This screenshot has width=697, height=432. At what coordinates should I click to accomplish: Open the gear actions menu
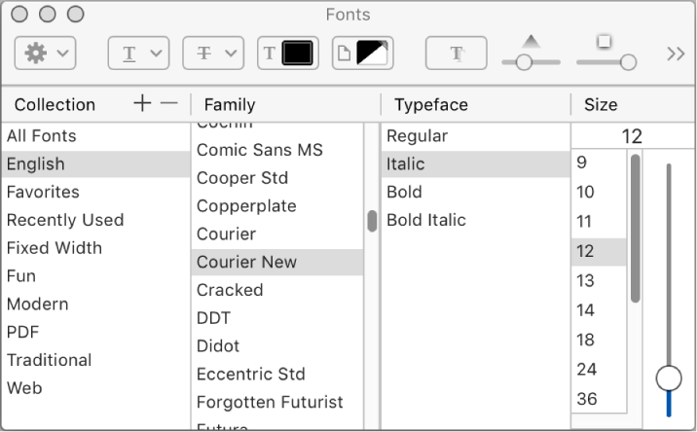(45, 54)
